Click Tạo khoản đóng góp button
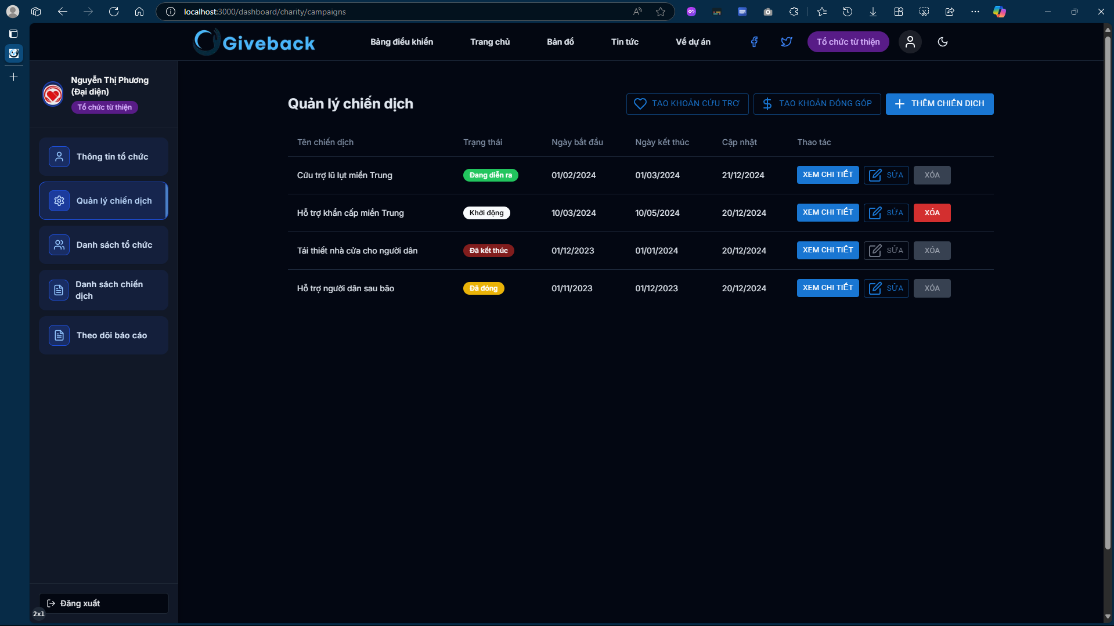This screenshot has width=1114, height=626. pyautogui.click(x=817, y=104)
